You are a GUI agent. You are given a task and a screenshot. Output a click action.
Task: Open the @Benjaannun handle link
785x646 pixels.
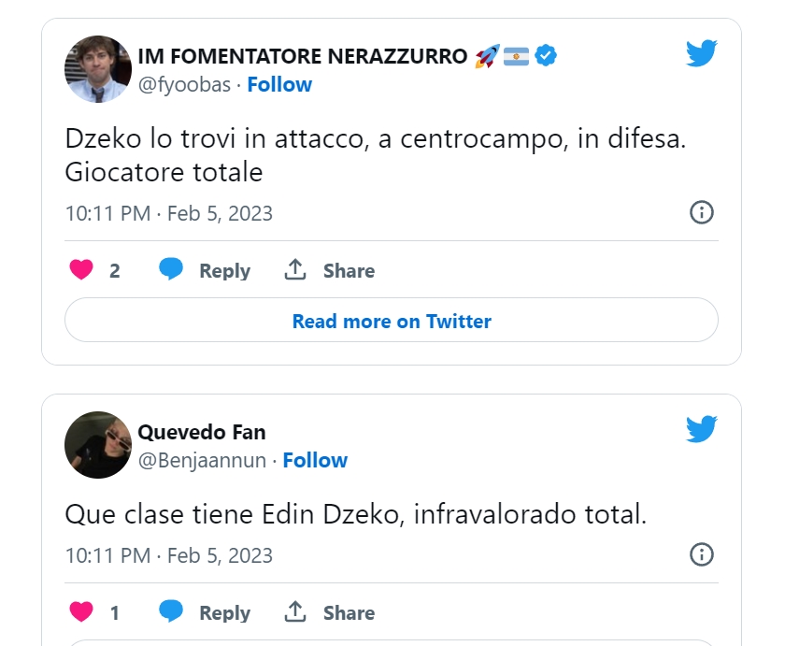point(202,460)
